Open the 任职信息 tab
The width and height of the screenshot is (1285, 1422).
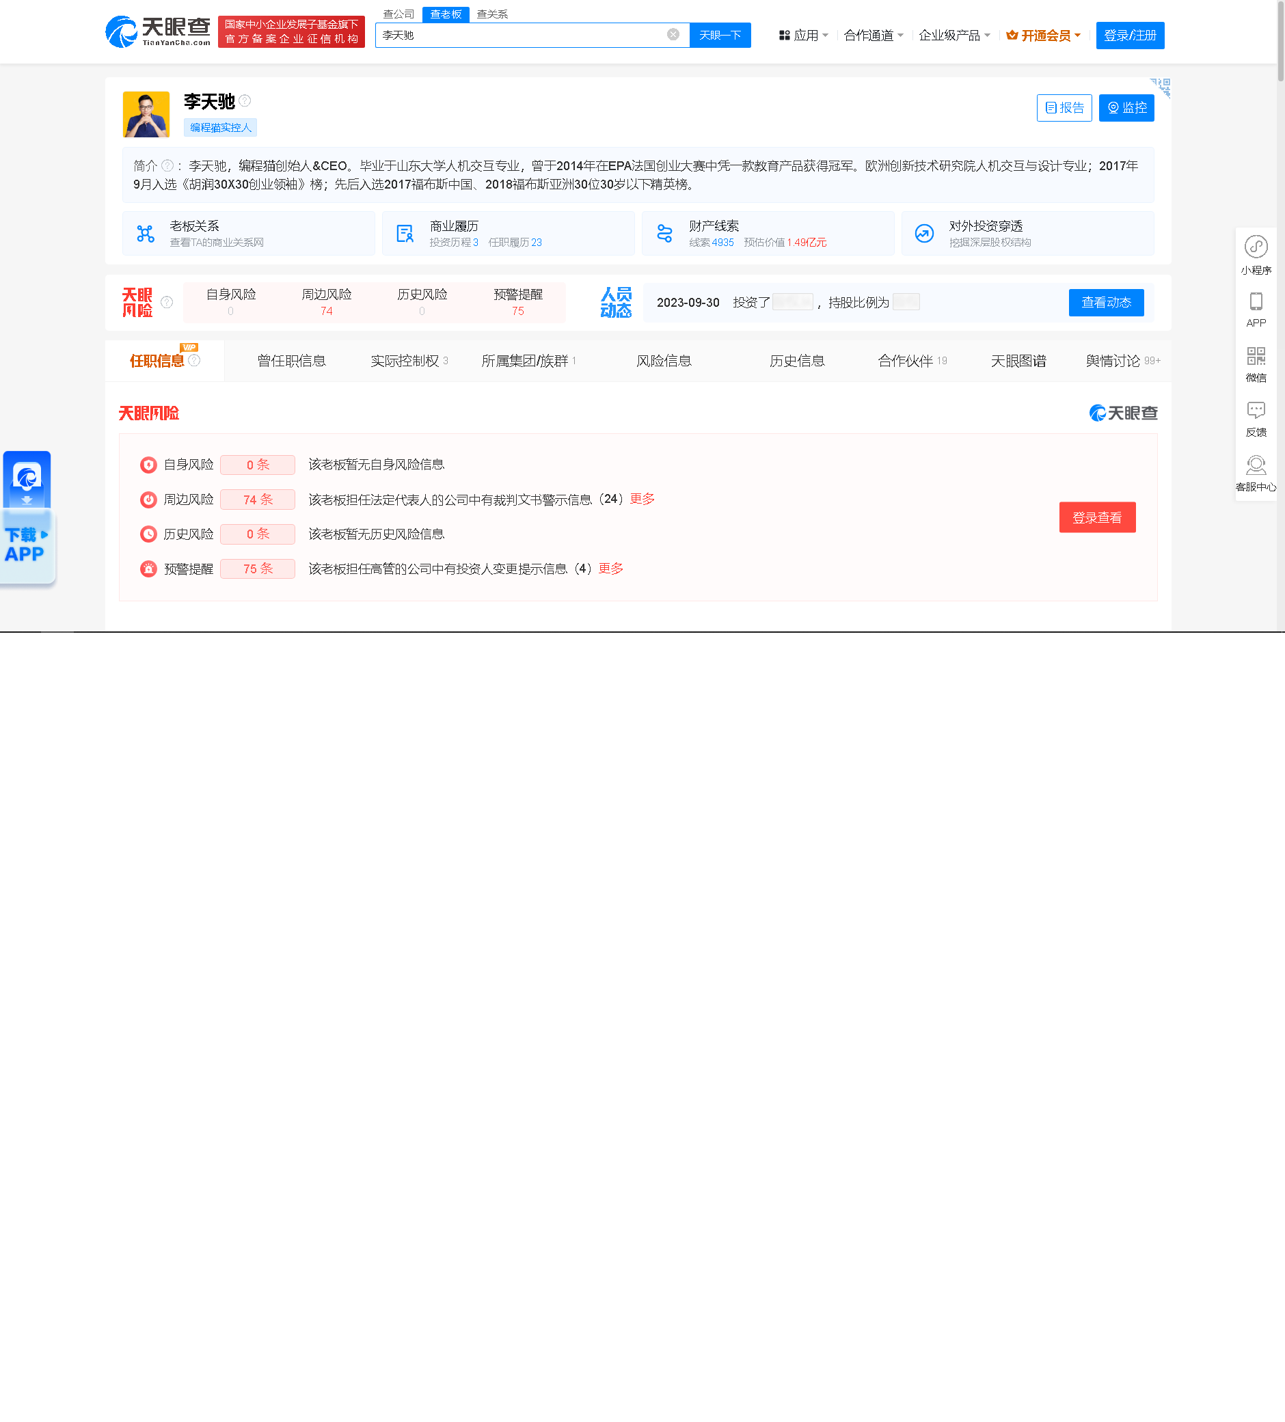pos(165,361)
